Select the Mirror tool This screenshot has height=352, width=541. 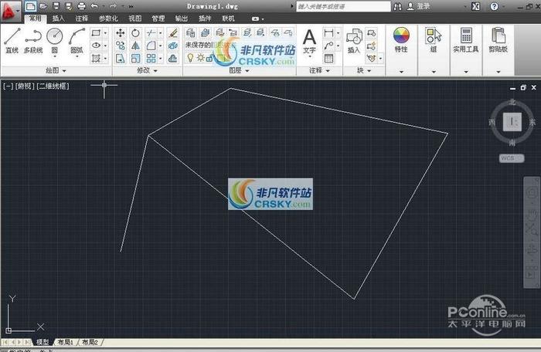[135, 46]
